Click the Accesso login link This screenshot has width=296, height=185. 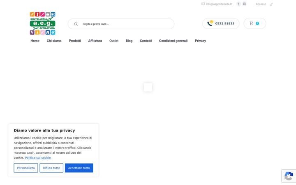click(x=261, y=4)
